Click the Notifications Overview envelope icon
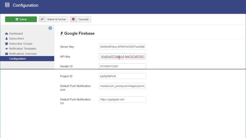Viewport: 246px width, 138px height. point(7,54)
